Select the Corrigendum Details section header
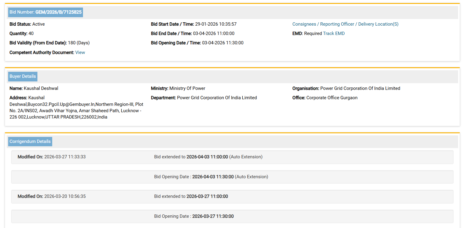Viewport: 475px width, 228px height. [x=30, y=142]
